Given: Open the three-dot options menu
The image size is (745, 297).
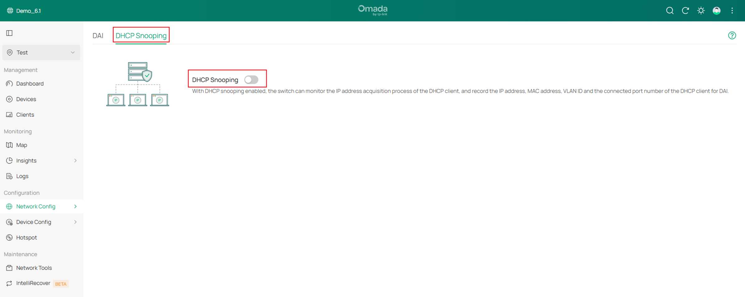Looking at the screenshot, I should (732, 10).
